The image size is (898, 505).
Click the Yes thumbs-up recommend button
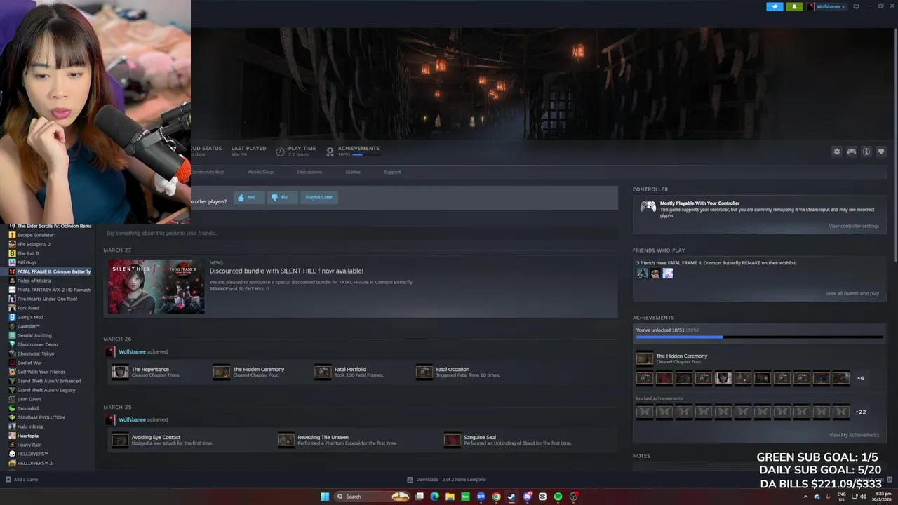249,198
